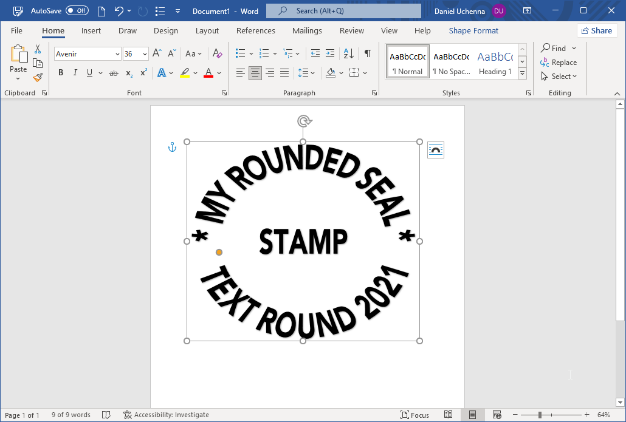This screenshot has width=626, height=422.
Task: Select the Format Painter tool
Action: (37, 78)
